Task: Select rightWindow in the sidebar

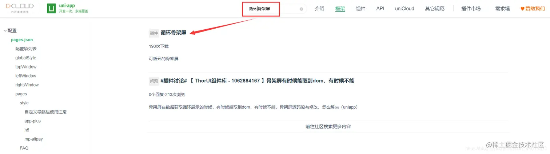Action: (x=27, y=85)
